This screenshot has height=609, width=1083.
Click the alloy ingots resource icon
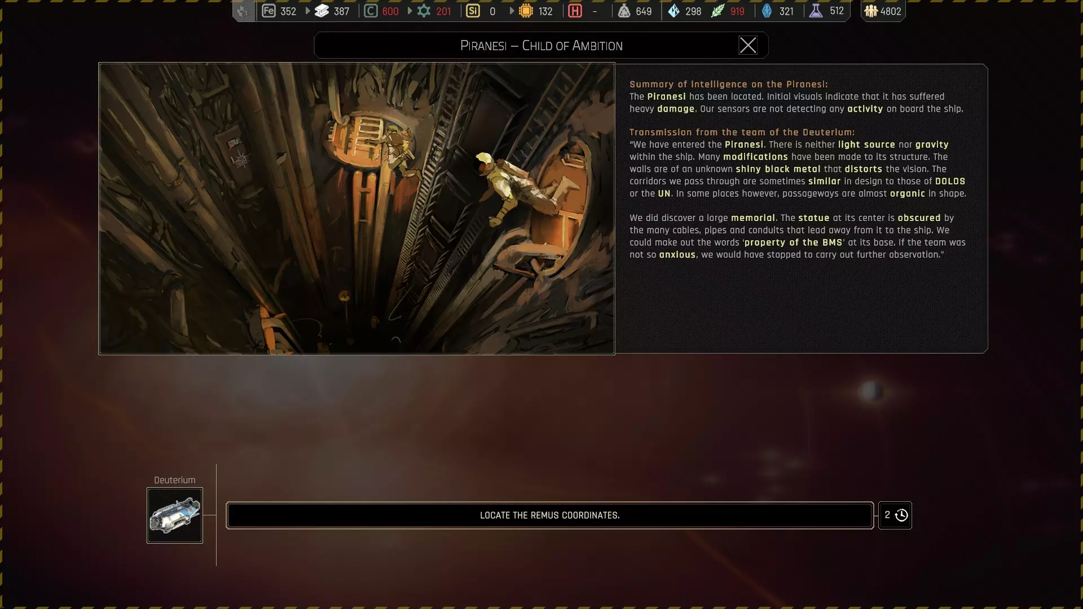(x=322, y=11)
